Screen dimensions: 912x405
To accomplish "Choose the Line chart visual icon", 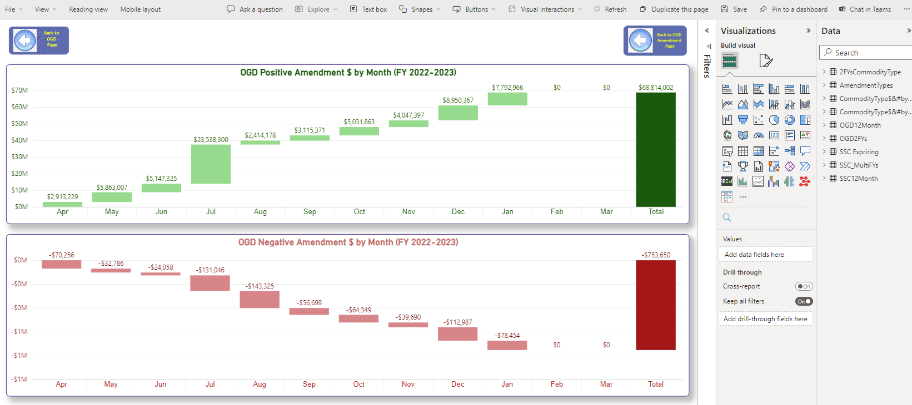I will [727, 104].
